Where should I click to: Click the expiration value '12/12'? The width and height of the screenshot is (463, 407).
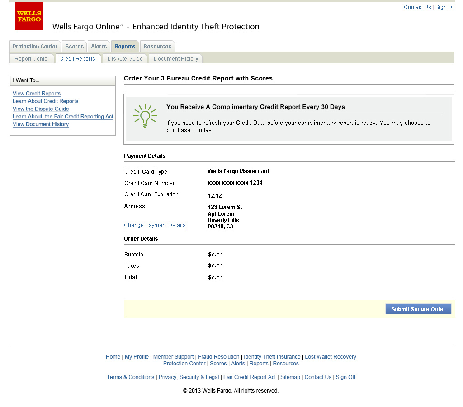click(x=215, y=195)
